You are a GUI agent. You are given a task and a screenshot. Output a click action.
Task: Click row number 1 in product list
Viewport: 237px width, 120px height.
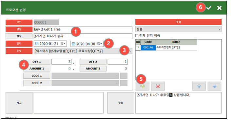(x=138, y=48)
